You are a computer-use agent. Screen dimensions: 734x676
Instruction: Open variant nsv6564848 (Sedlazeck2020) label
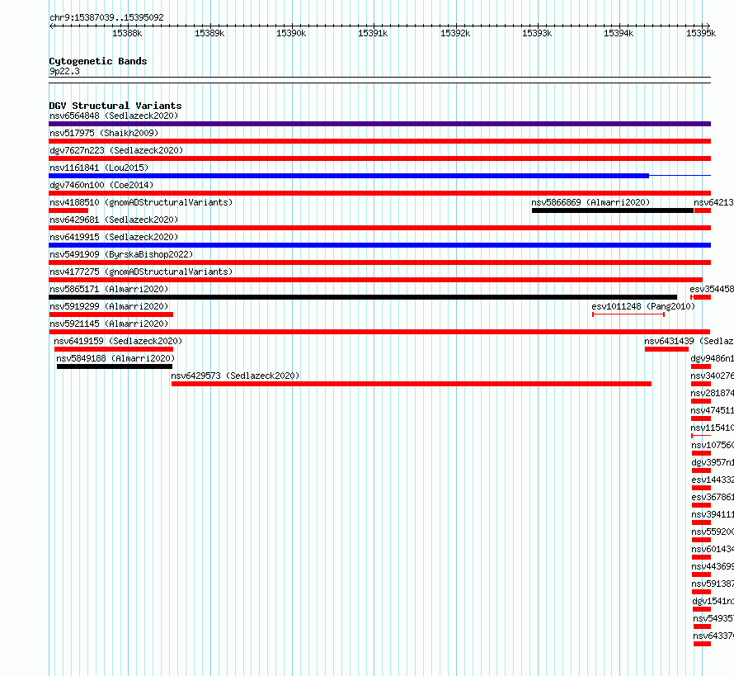(114, 116)
